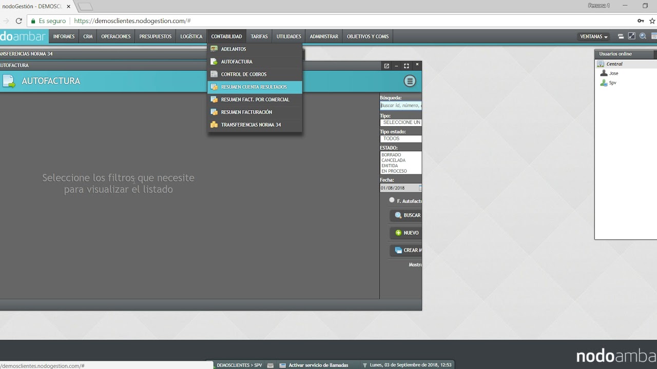Image resolution: width=657 pixels, height=369 pixels.
Task: Open the Administrar menu
Action: [x=324, y=36]
